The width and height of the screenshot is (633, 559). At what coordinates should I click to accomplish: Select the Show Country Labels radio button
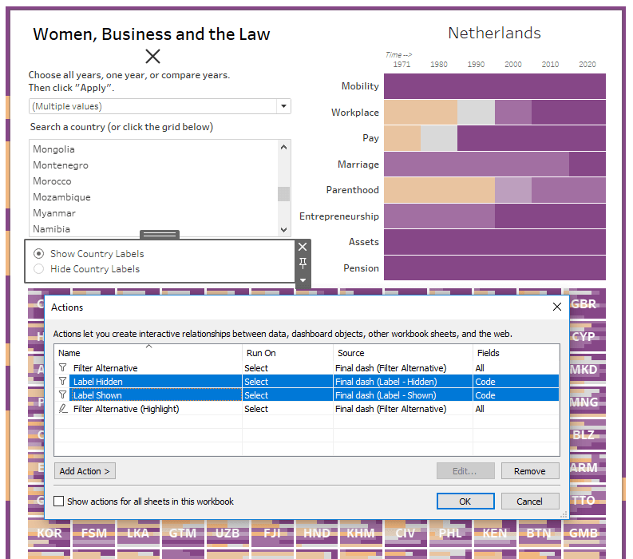pos(39,254)
